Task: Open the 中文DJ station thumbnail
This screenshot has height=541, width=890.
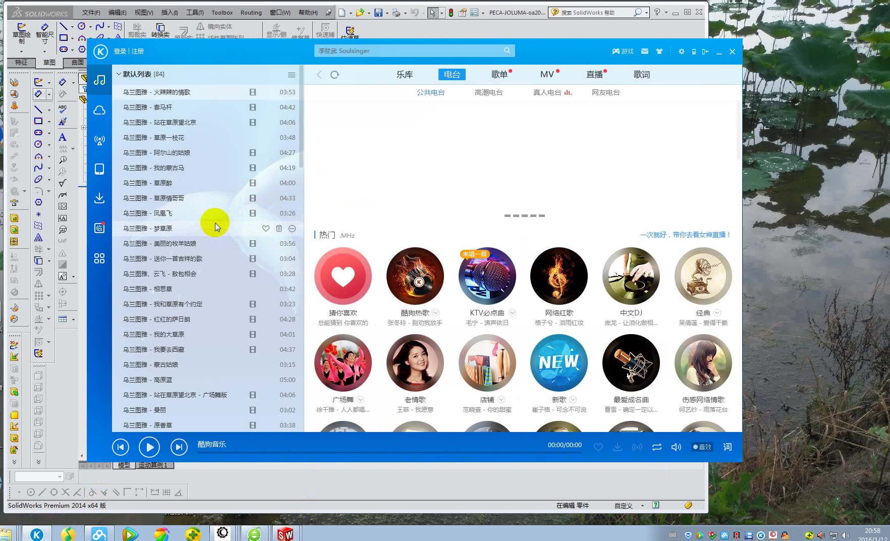Action: [x=631, y=276]
